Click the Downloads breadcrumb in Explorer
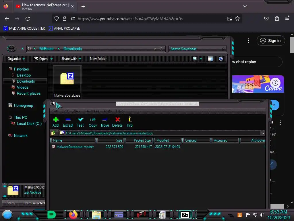The height and width of the screenshot is (221, 294). [73, 49]
